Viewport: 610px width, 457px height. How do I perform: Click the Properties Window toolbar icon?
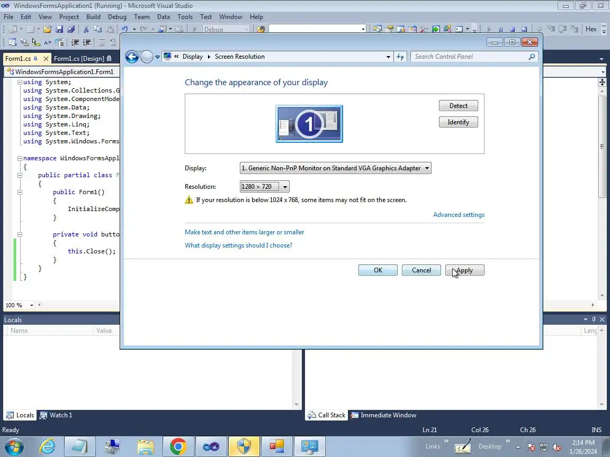pos(389,29)
